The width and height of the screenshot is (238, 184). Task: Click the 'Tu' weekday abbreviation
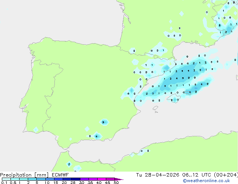pyautogui.click(x=139, y=175)
